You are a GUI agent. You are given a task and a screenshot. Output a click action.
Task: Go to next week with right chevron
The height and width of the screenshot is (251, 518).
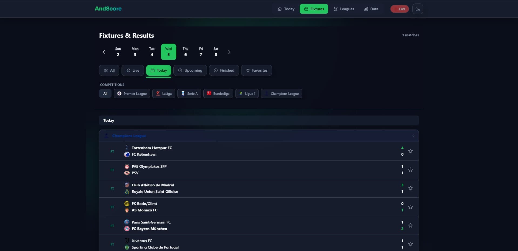[229, 52]
